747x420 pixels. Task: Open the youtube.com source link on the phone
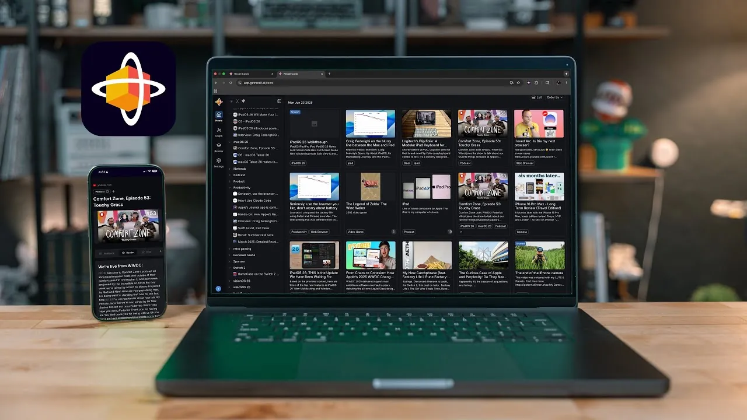[x=101, y=185]
